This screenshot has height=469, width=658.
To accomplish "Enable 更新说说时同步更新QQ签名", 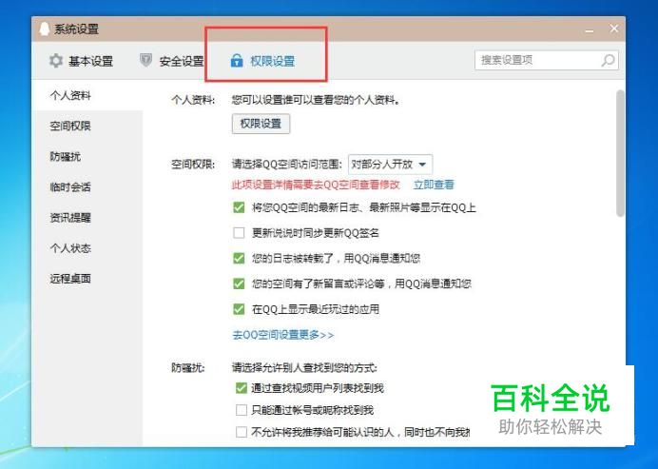I will coord(239,233).
